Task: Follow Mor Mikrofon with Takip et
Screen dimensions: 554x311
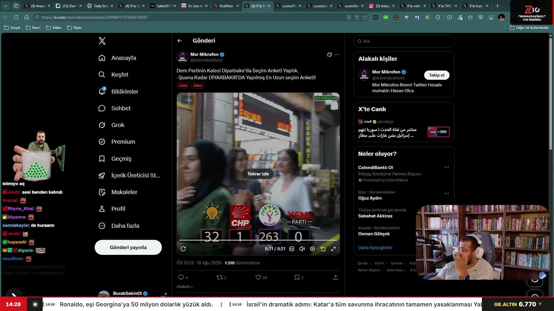Action: pos(437,75)
